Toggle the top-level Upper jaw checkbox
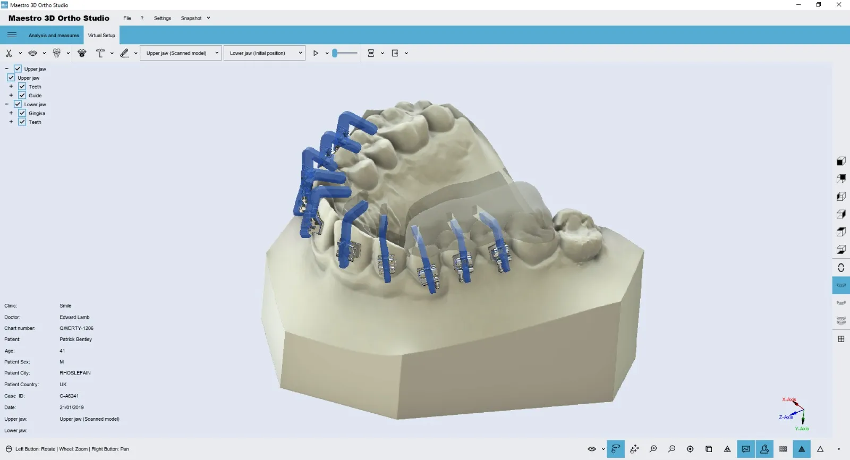This screenshot has width=850, height=460. [x=18, y=69]
